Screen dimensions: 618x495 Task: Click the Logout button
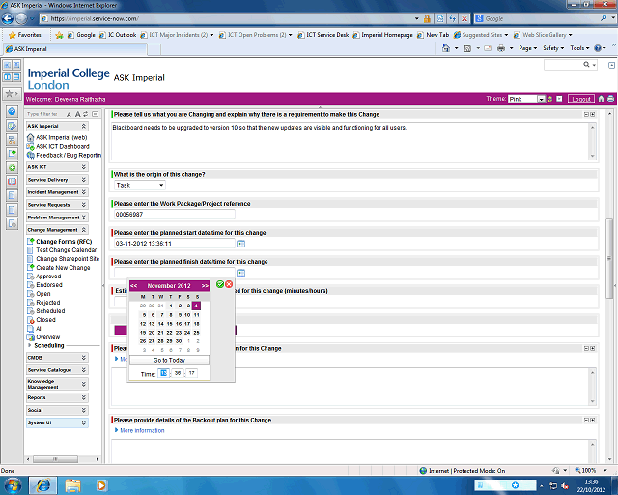(580, 99)
